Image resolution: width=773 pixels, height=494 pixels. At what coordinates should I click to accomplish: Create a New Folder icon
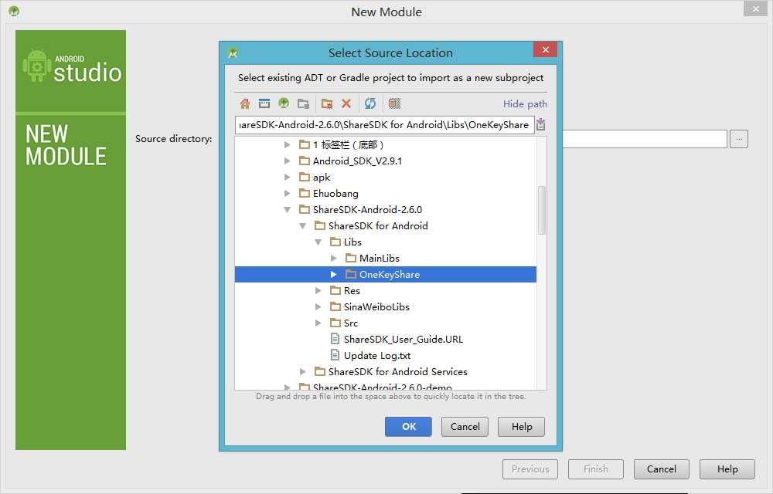pos(326,104)
